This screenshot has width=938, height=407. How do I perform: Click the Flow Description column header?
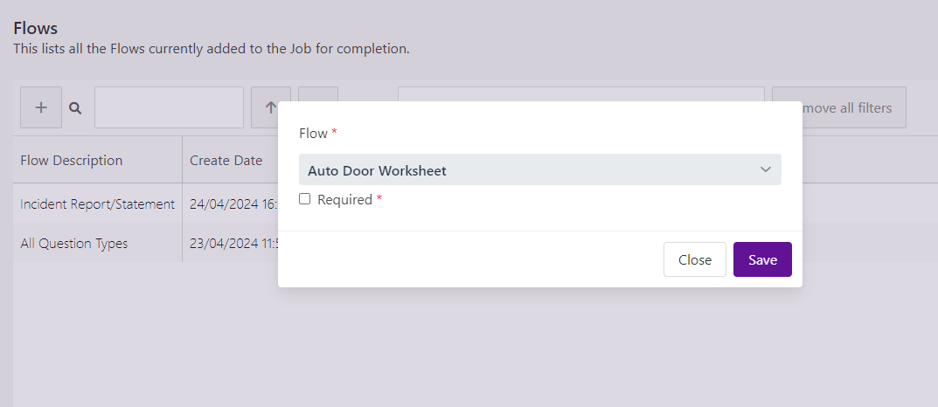point(71,160)
